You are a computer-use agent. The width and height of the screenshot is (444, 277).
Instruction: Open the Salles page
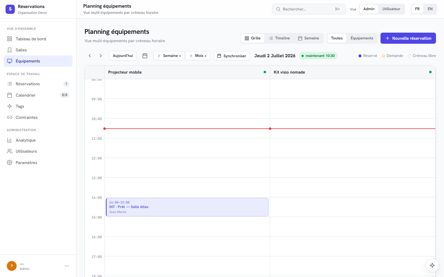38,50
